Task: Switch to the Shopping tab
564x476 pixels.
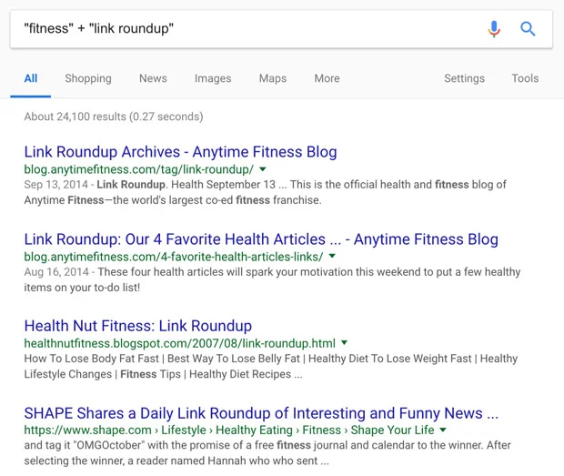Action: (x=88, y=78)
